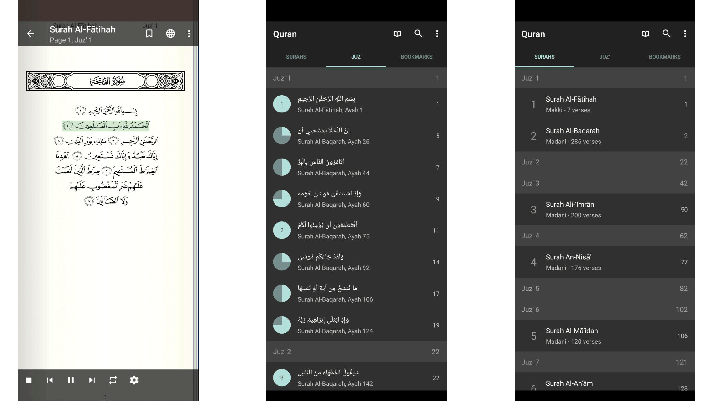Open Surah Al-Fātihah in surah list
Image resolution: width=713 pixels, height=401 pixels.
click(605, 104)
